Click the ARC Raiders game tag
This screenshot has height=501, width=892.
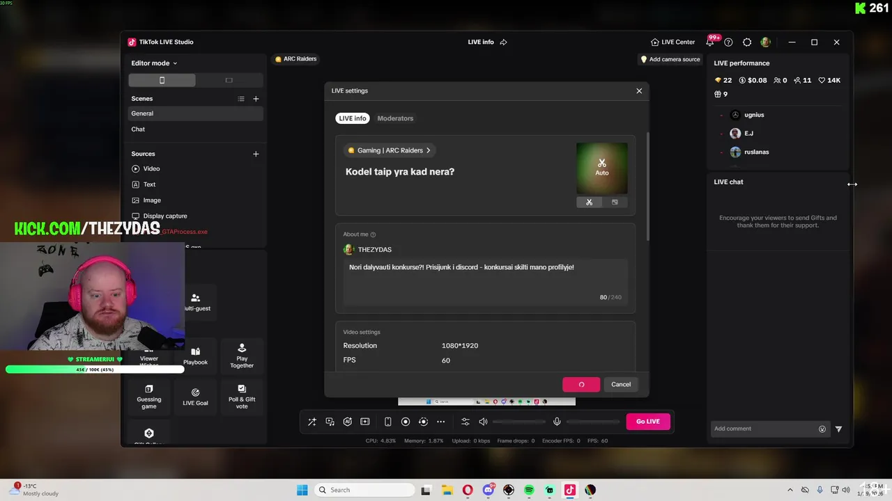pos(295,59)
